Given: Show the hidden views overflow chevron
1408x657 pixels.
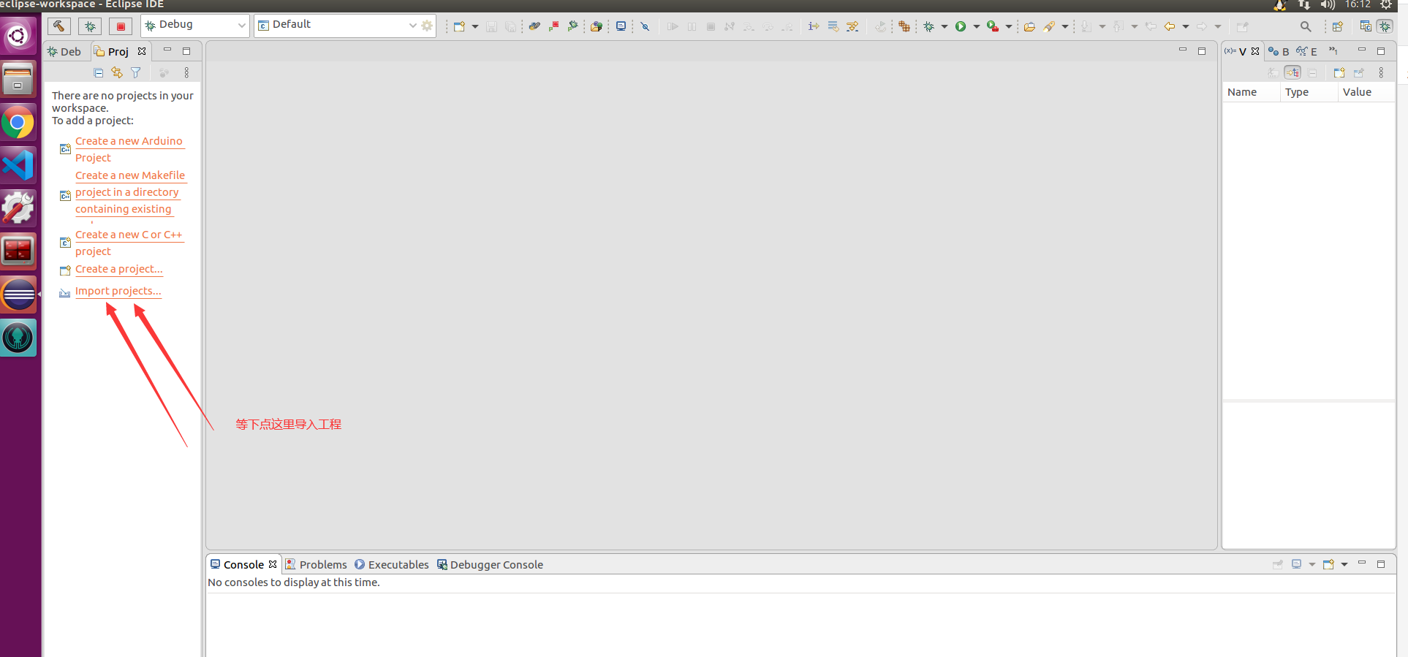Looking at the screenshot, I should [x=1333, y=50].
